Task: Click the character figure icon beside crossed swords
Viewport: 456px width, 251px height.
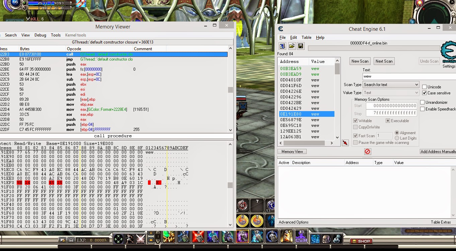Action: pyautogui.click(x=130, y=239)
